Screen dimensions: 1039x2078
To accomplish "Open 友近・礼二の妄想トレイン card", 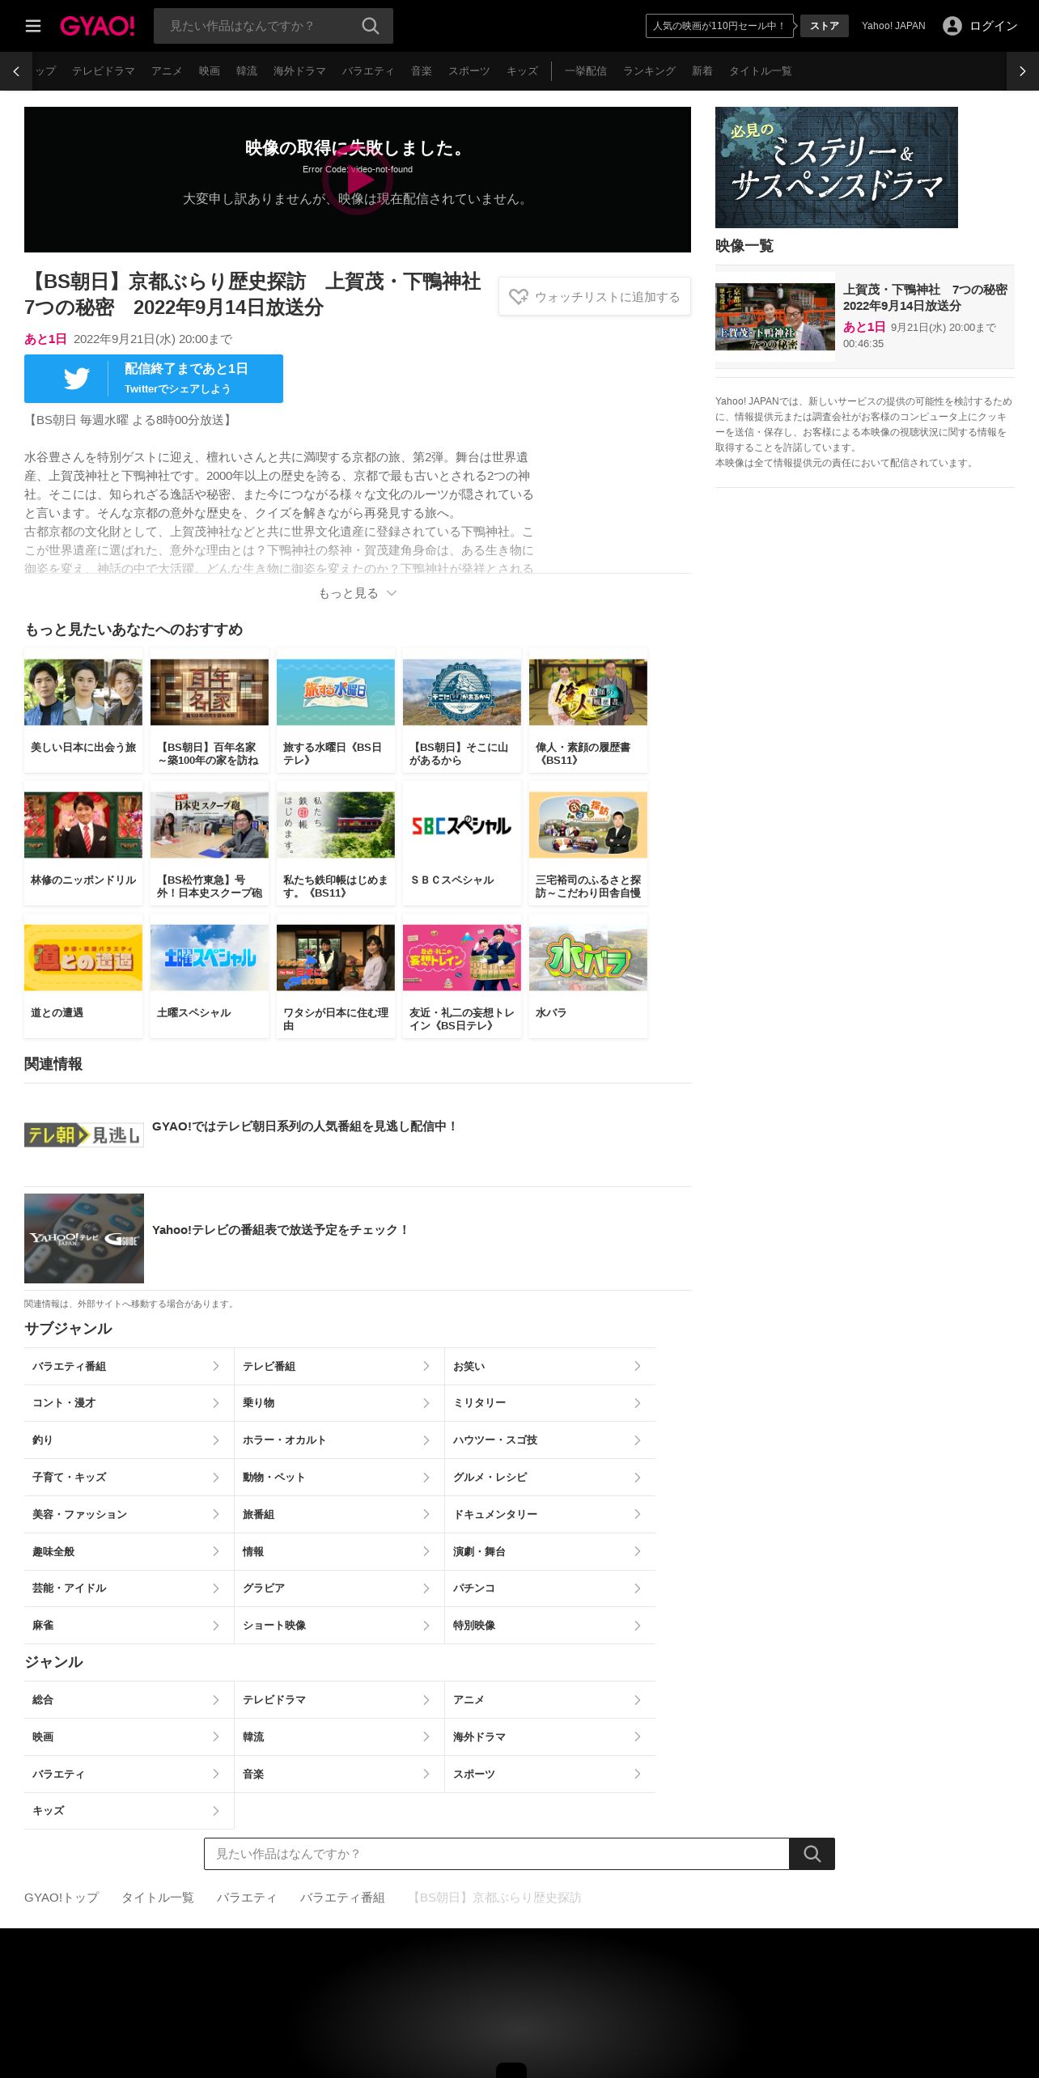I will (462, 976).
